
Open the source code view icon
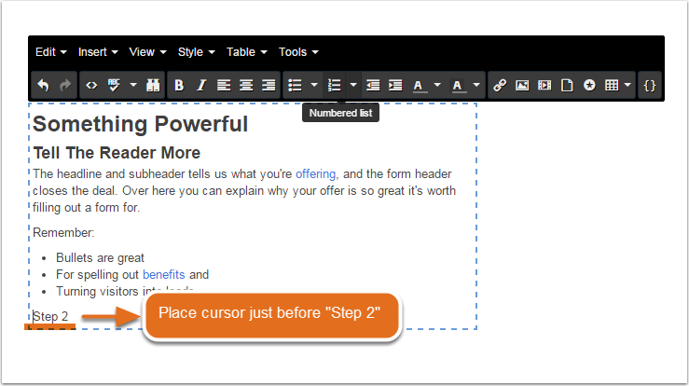tap(91, 85)
